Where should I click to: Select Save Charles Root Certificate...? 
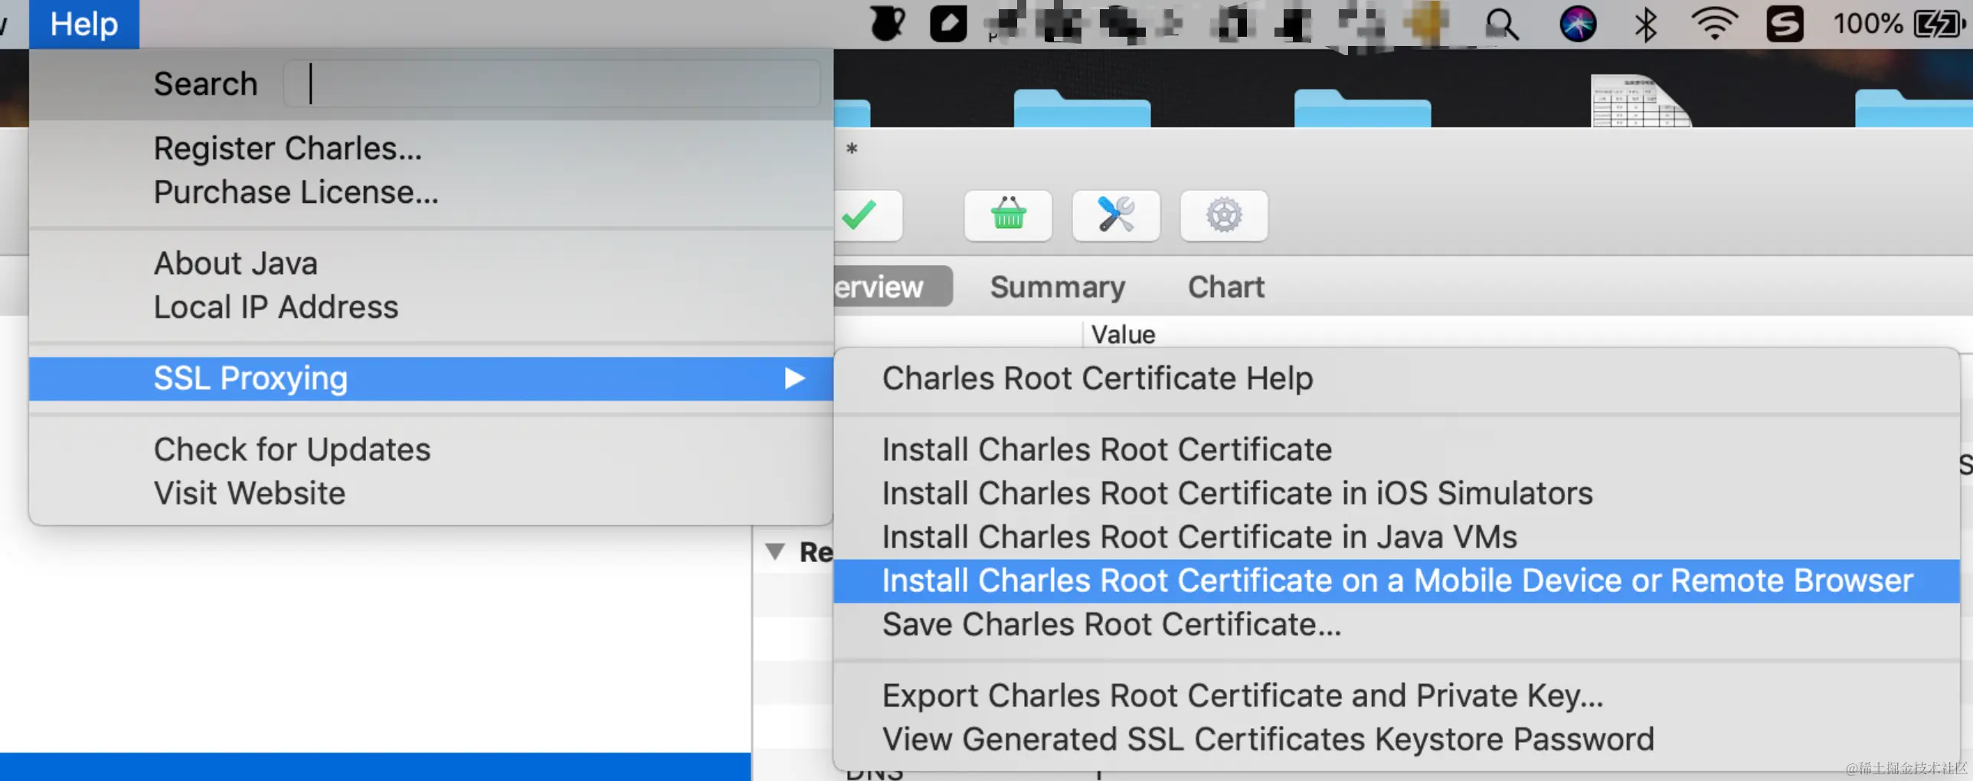pos(1395,624)
